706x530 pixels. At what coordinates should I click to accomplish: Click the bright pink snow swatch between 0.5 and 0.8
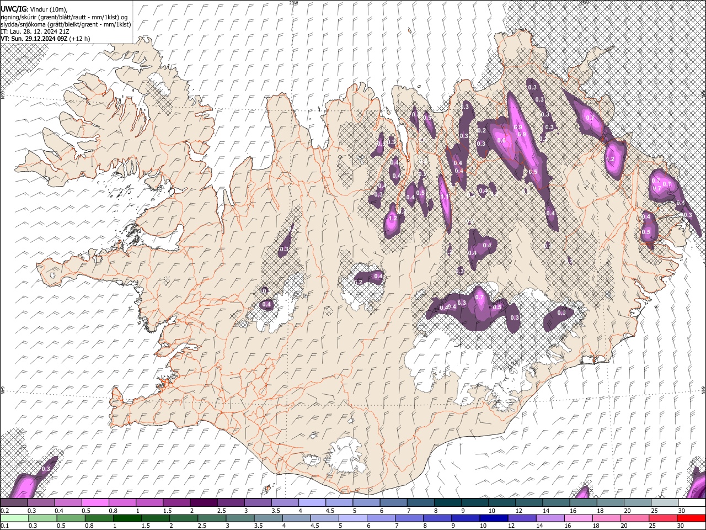[x=94, y=503]
